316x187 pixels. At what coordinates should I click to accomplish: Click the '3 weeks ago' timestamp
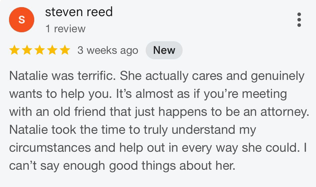108,50
